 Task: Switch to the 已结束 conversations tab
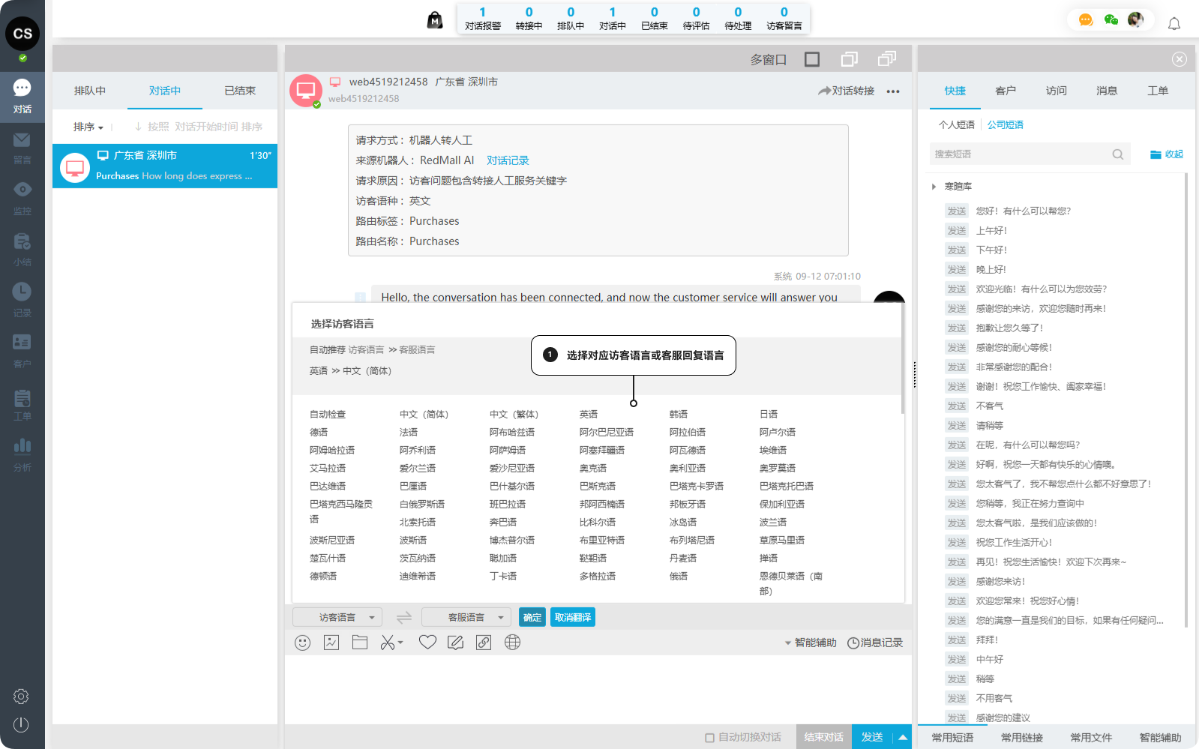[x=240, y=91]
